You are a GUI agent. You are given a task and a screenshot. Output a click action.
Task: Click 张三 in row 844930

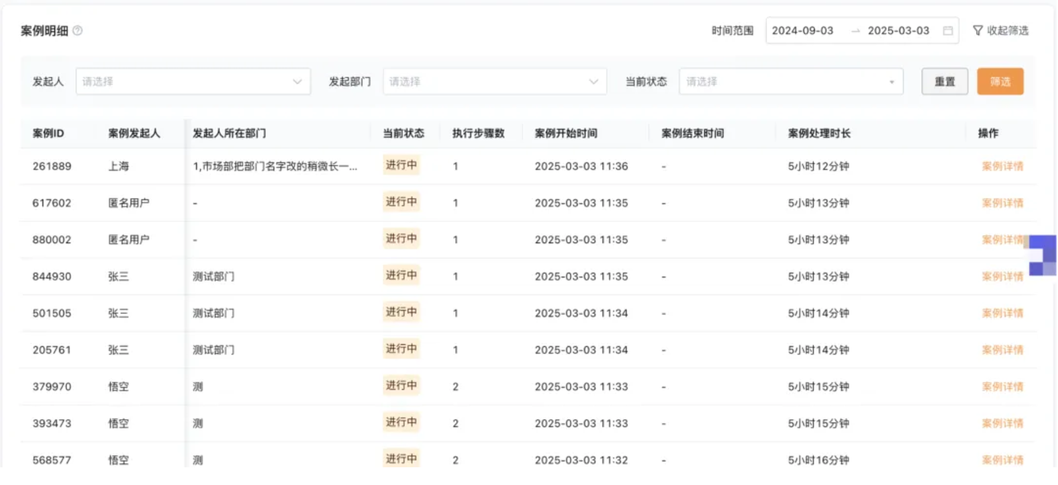tap(119, 277)
